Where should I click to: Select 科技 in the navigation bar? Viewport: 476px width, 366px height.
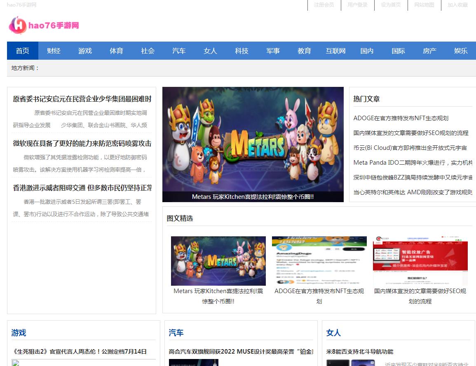[242, 51]
